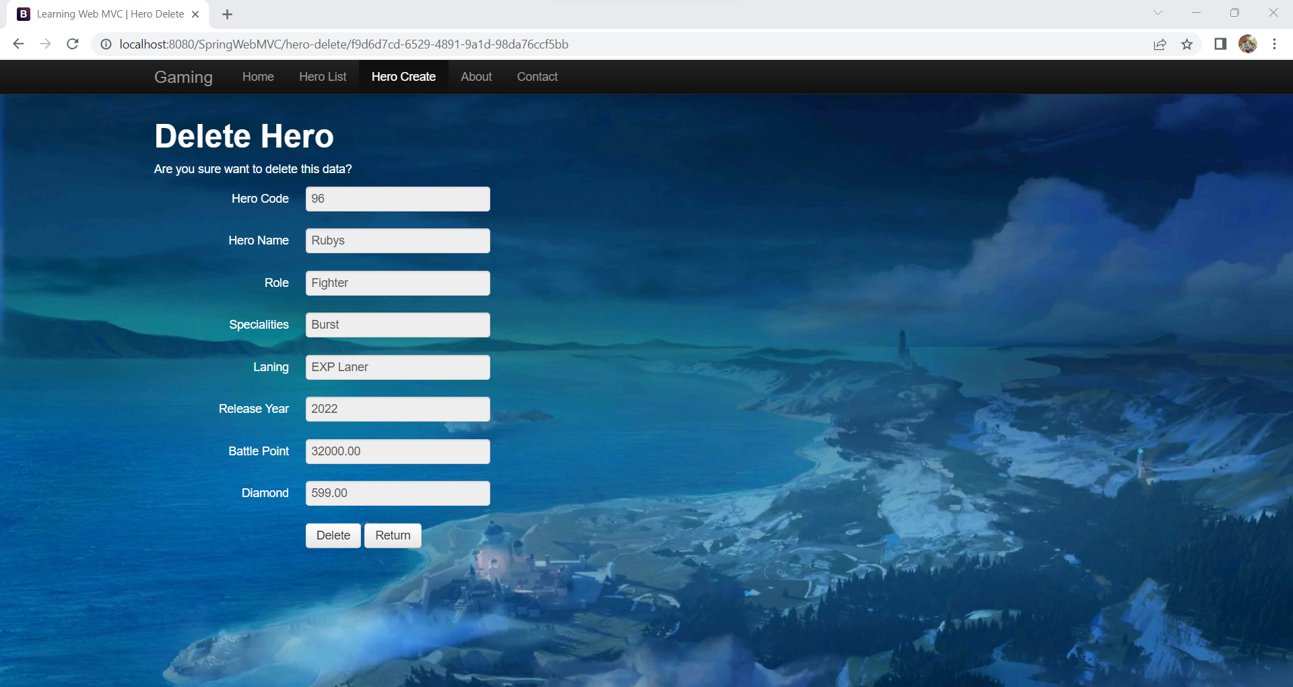Open the Chrome profile avatar
The height and width of the screenshot is (687, 1293).
pos(1248,44)
